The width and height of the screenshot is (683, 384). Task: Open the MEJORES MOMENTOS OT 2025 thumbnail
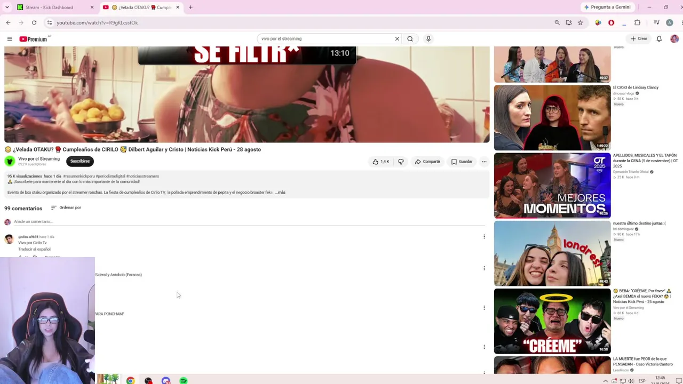[552, 186]
